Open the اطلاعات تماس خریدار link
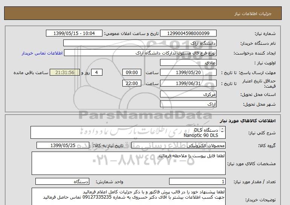 click(x=42, y=53)
